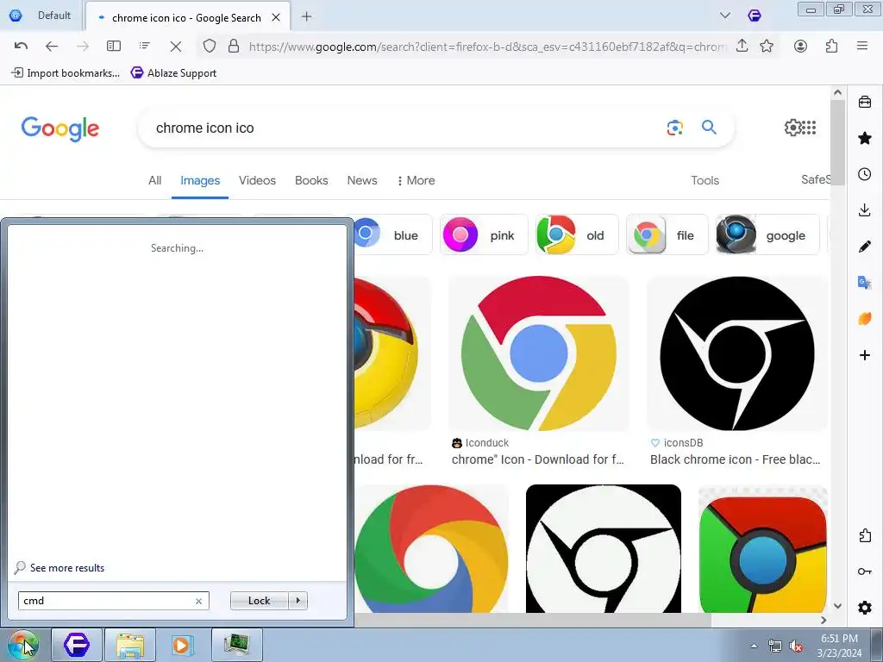
Task: Filter images by the old chip
Action: (x=577, y=234)
